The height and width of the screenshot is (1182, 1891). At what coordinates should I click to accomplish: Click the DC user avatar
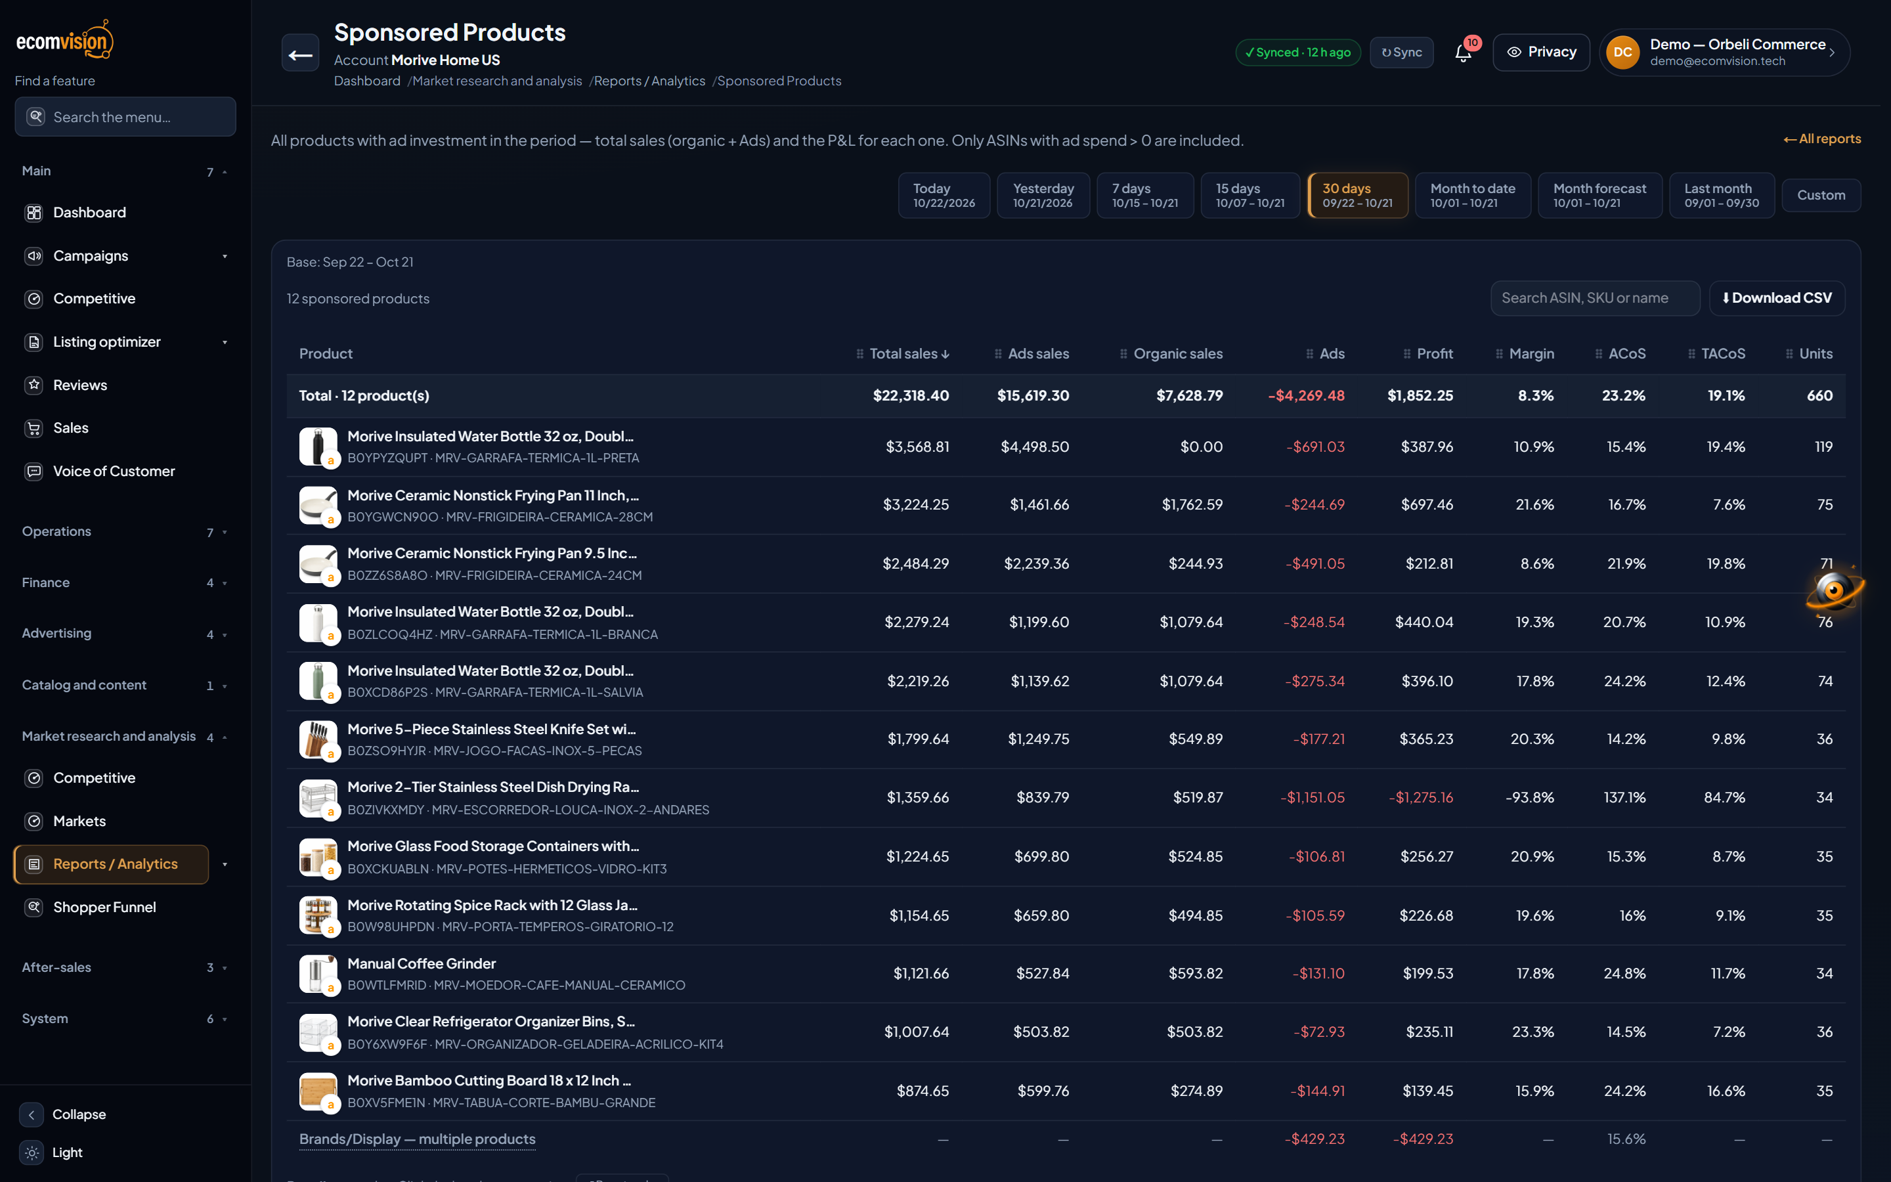point(1622,53)
